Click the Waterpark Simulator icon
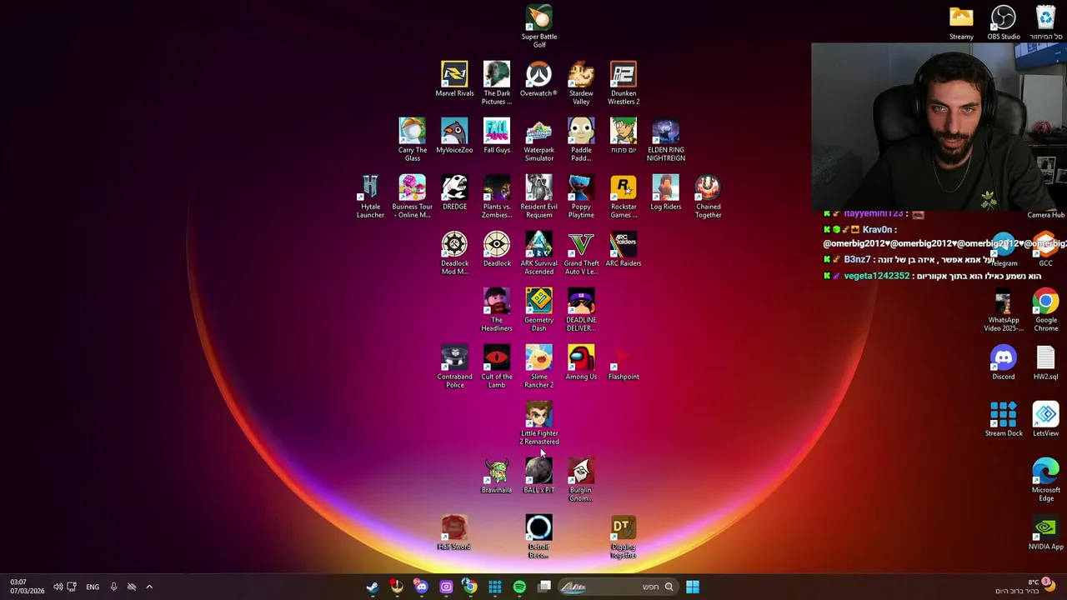The width and height of the screenshot is (1067, 600). [539, 140]
